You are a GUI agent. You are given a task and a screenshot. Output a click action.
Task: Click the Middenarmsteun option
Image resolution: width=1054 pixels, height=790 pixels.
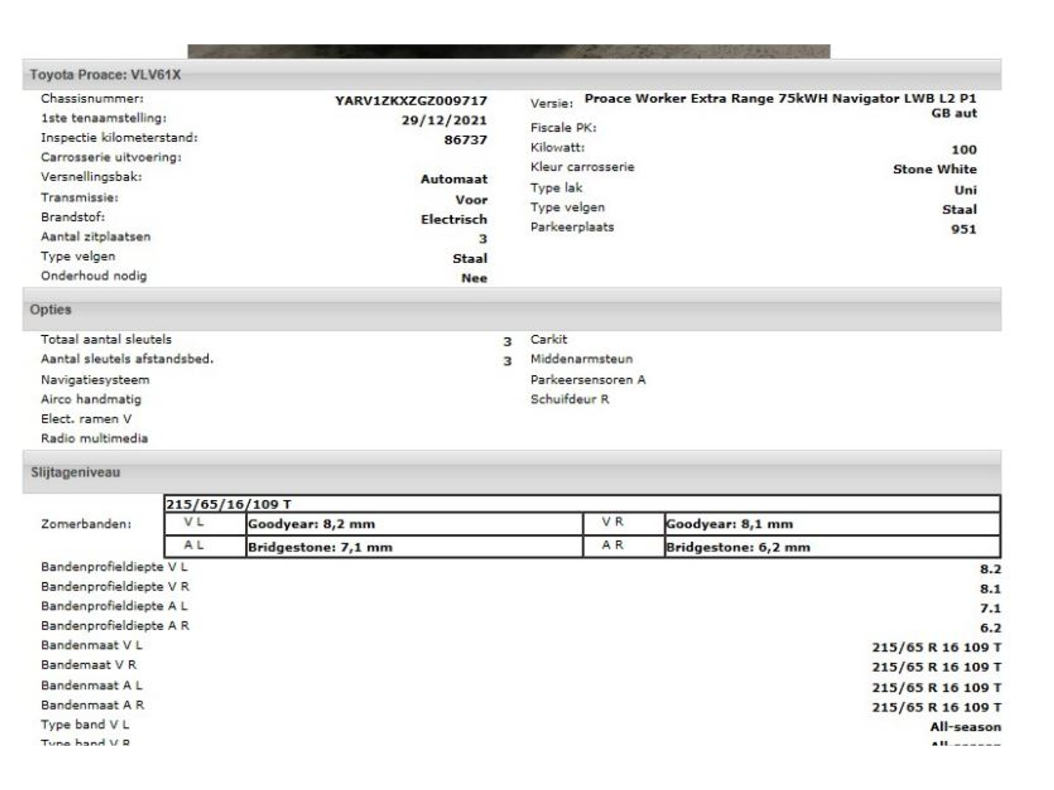coord(581,359)
